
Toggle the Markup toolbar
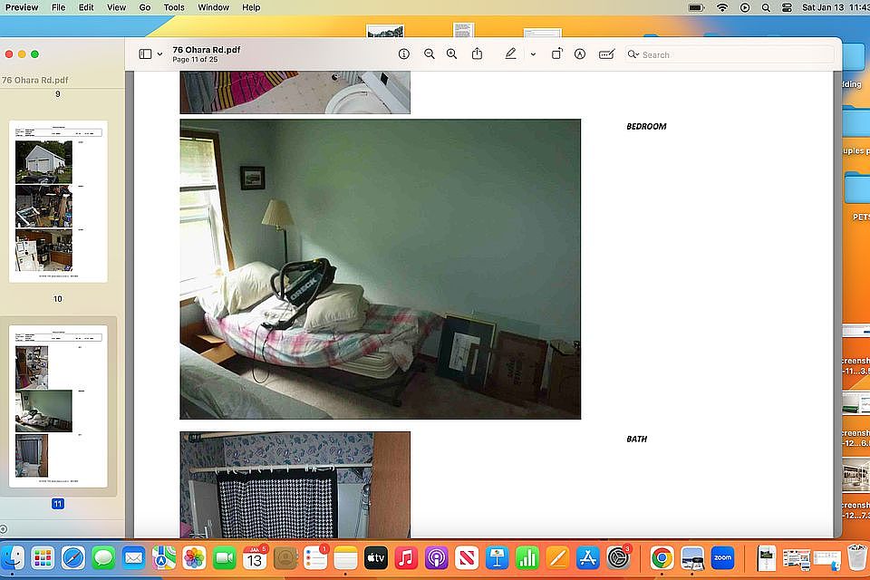pyautogui.click(x=580, y=54)
